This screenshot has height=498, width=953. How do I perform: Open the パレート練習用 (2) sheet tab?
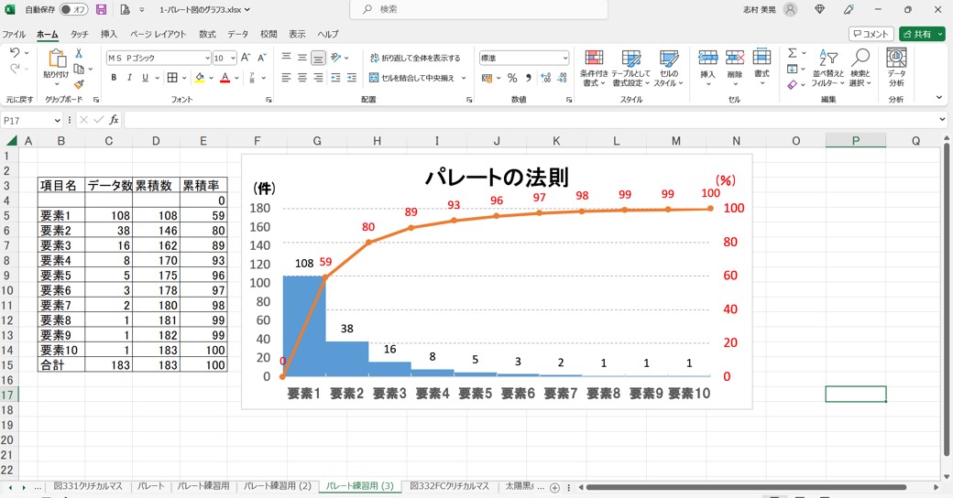pyautogui.click(x=277, y=486)
